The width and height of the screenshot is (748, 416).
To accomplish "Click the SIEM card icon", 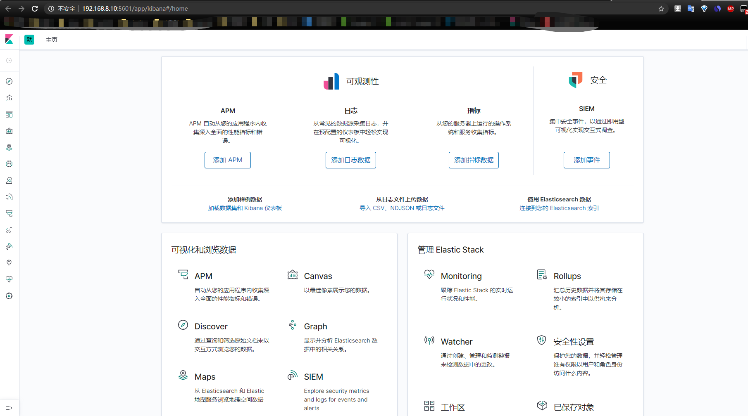I will (293, 375).
